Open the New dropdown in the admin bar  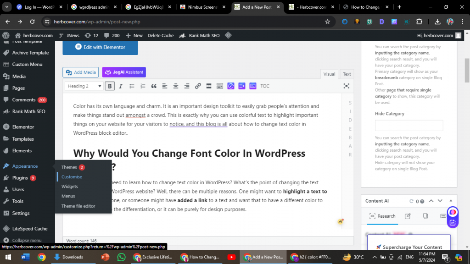[134, 35]
